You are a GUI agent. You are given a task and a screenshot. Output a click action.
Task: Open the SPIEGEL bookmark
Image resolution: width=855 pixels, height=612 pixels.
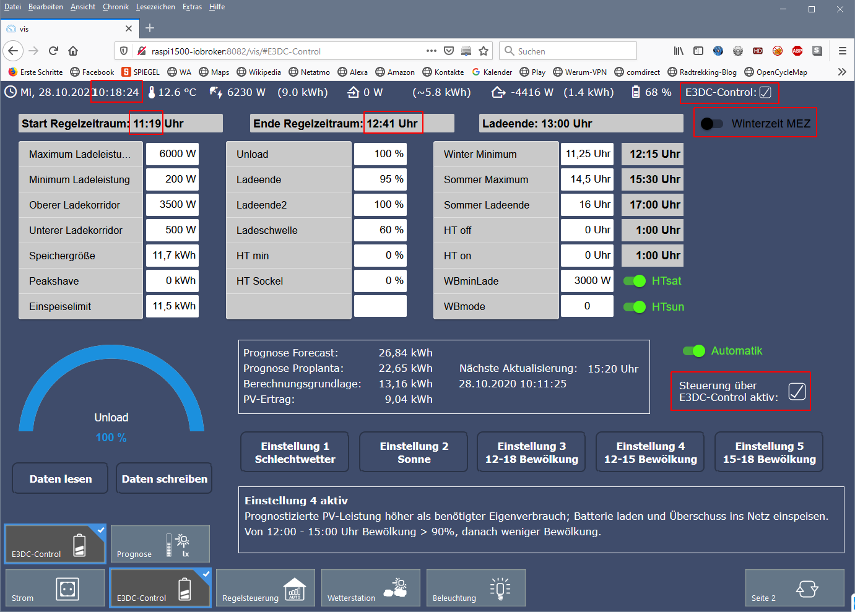141,72
